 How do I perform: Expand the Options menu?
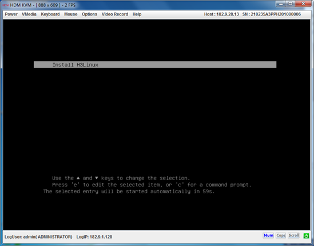90,14
